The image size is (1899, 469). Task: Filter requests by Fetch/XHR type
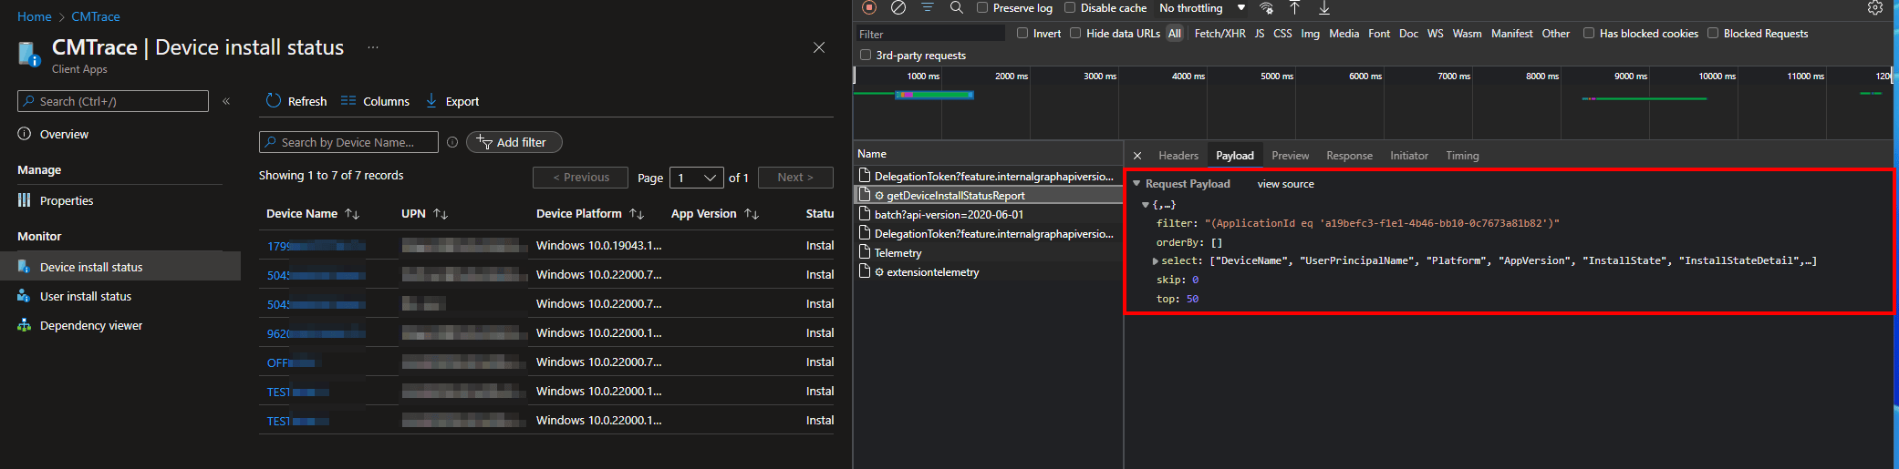[x=1219, y=34]
